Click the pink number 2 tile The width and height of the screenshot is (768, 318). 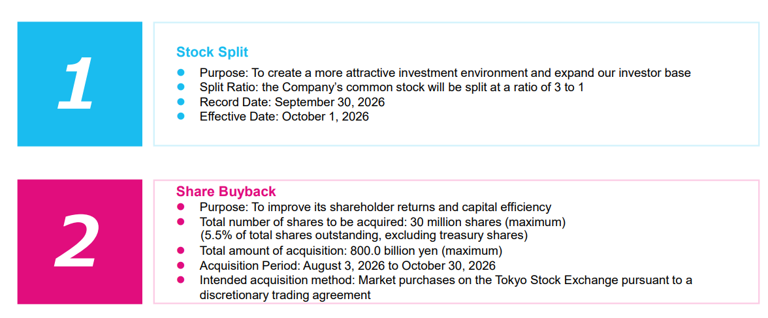[x=80, y=242]
